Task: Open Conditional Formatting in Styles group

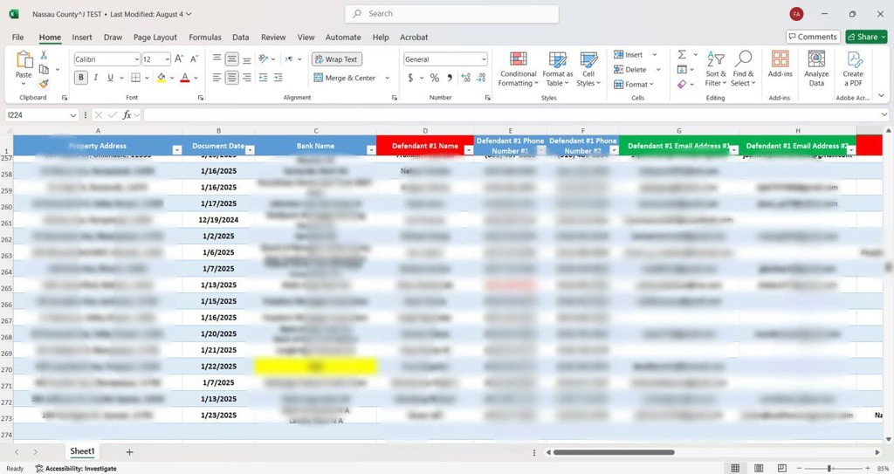Action: click(x=518, y=68)
